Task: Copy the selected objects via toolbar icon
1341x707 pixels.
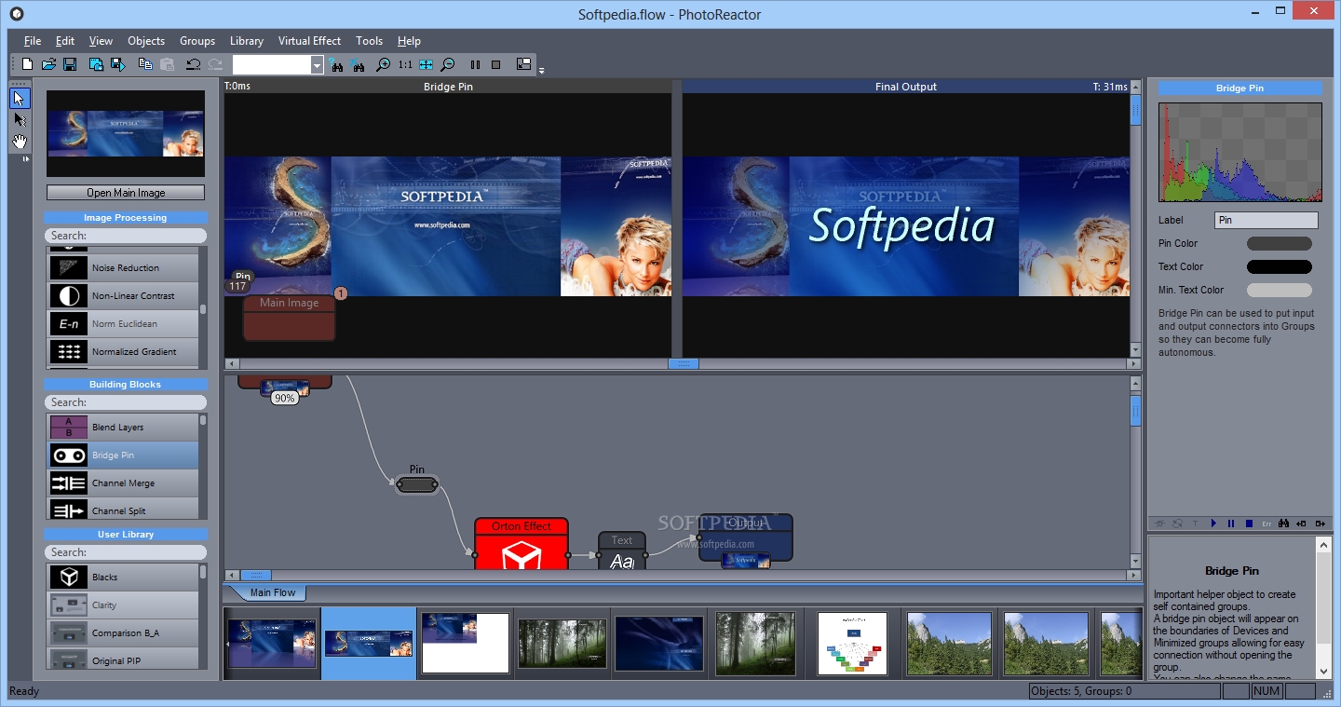Action: 145,64
